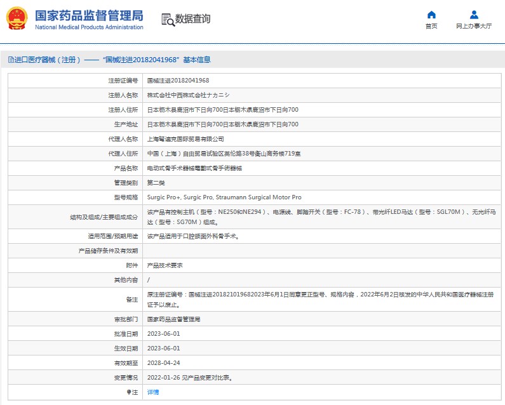Viewport: 505px width, 405px height.
Task: Select Surgic Pro+ model specification value
Action: 224,197
